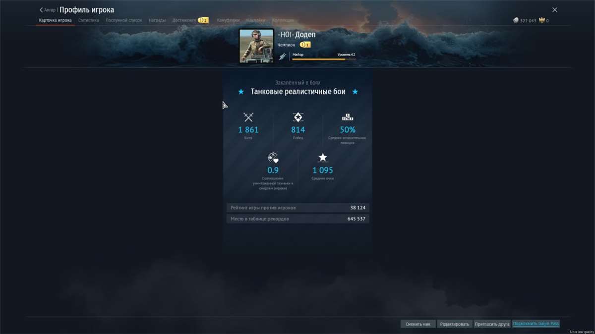
Task: Click the kill-death ratio icon above 0.9
Action: tap(273, 158)
